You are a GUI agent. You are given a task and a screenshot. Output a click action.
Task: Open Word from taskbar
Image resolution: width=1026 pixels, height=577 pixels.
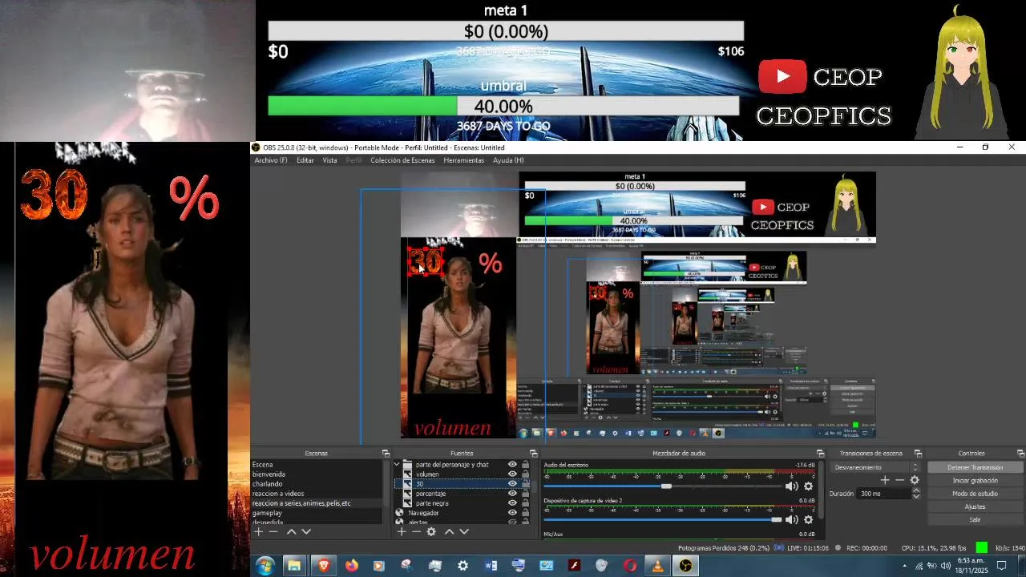(x=491, y=566)
